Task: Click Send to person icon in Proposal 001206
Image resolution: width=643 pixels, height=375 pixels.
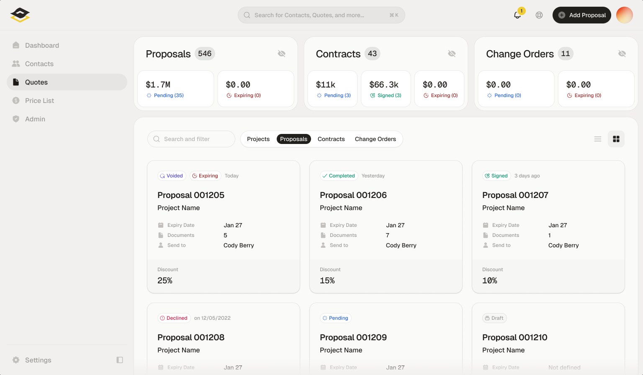Action: pyautogui.click(x=323, y=245)
